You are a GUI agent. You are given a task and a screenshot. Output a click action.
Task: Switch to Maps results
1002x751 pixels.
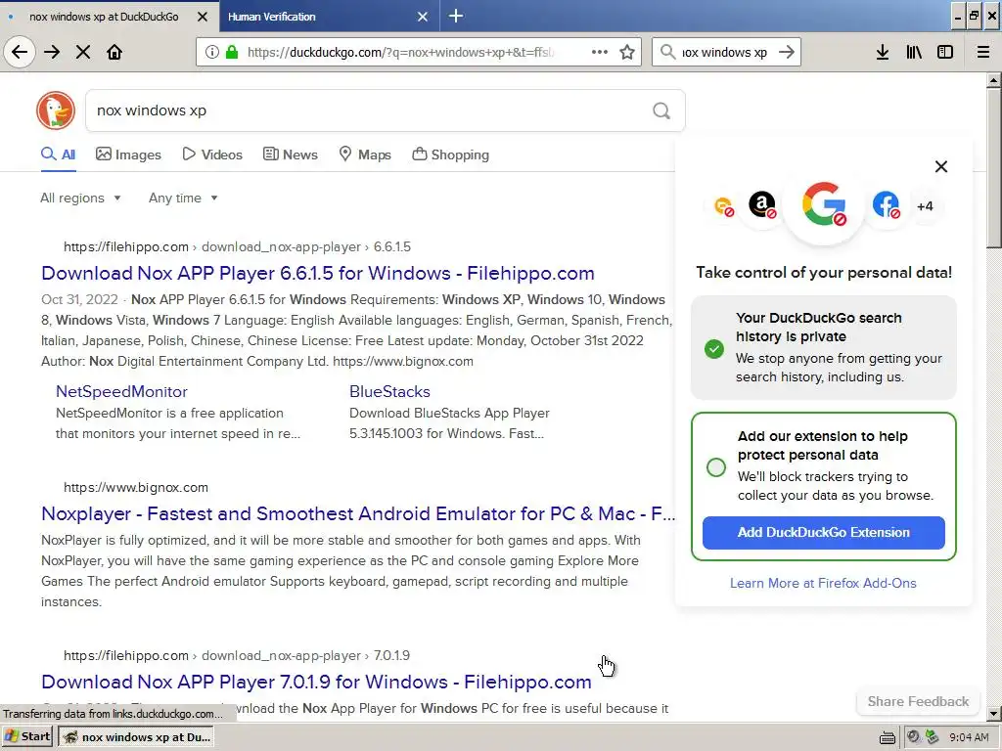(365, 155)
